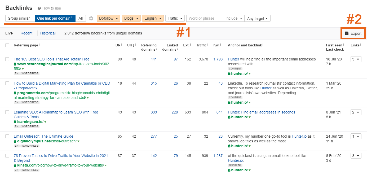Switch to the Historical backlinks index

(48, 33)
